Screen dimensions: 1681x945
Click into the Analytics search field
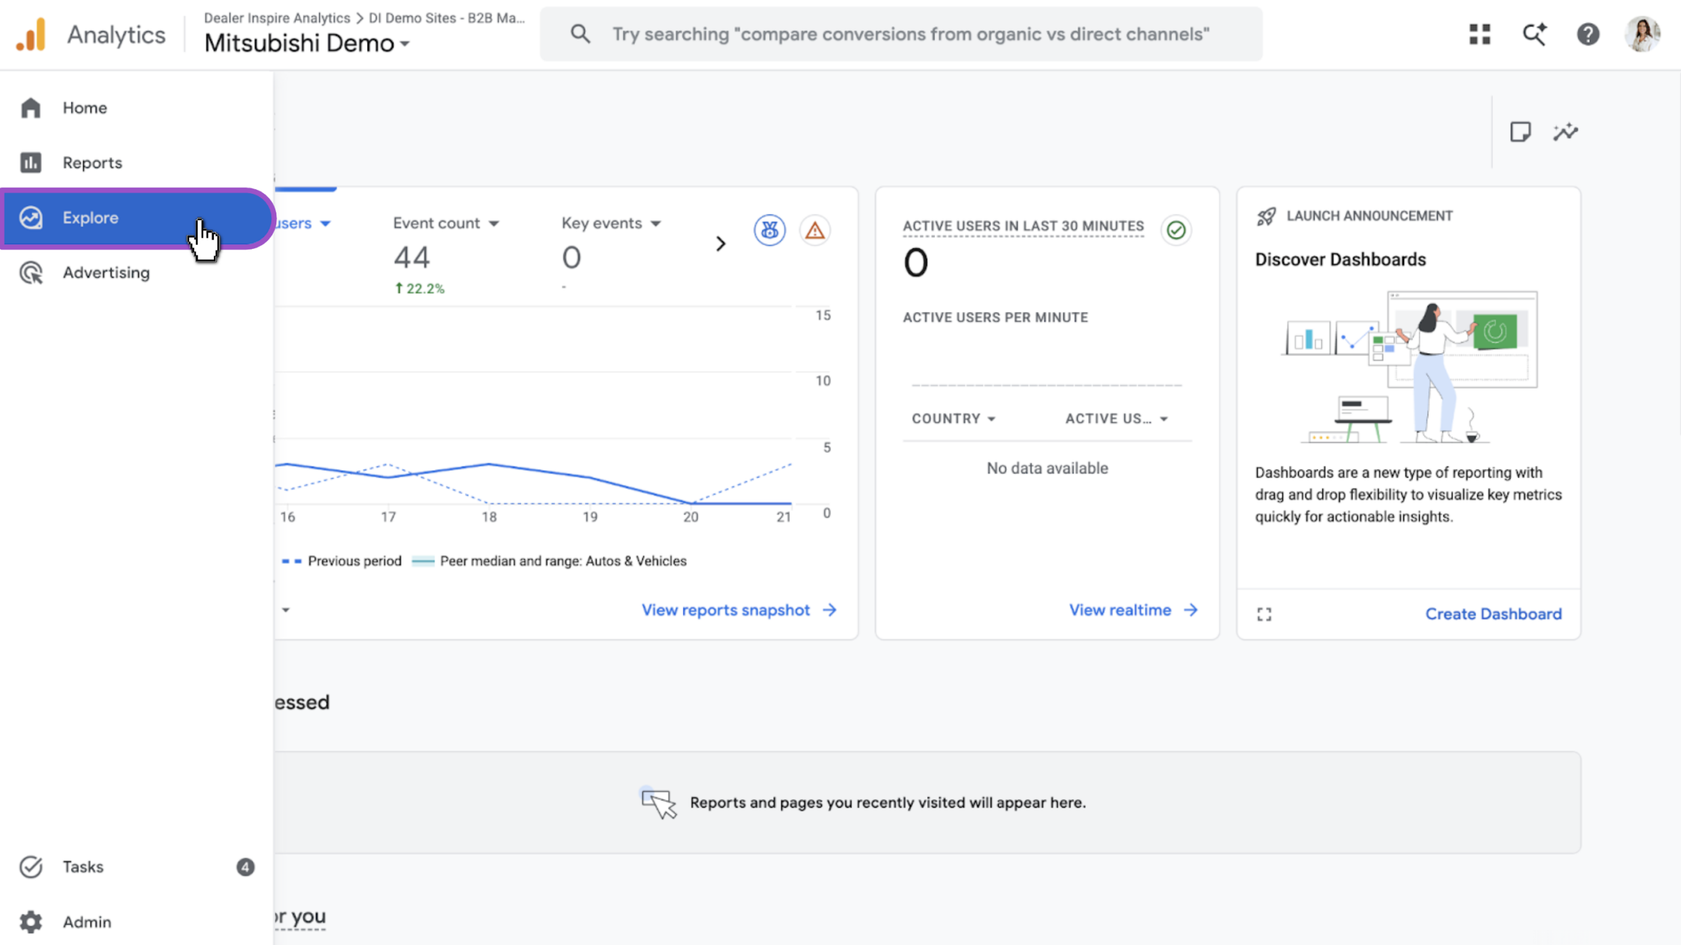pos(901,34)
